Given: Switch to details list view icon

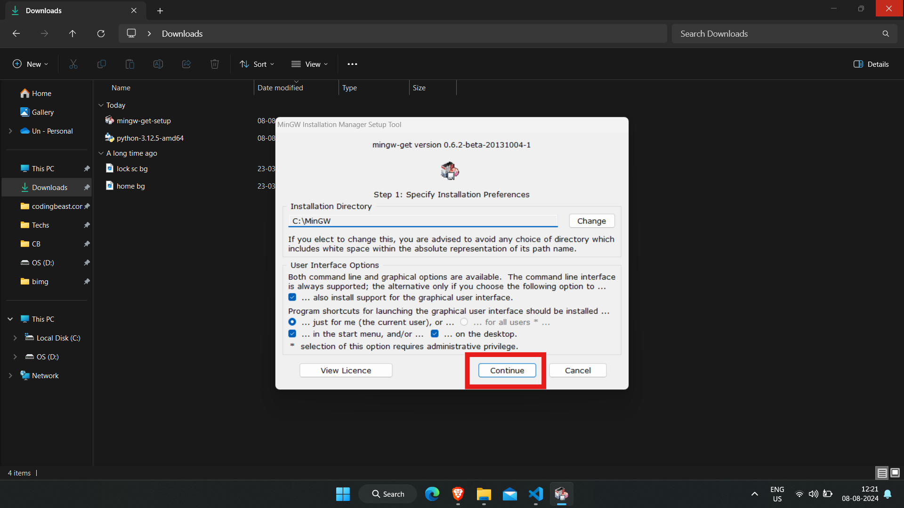Looking at the screenshot, I should [882, 473].
